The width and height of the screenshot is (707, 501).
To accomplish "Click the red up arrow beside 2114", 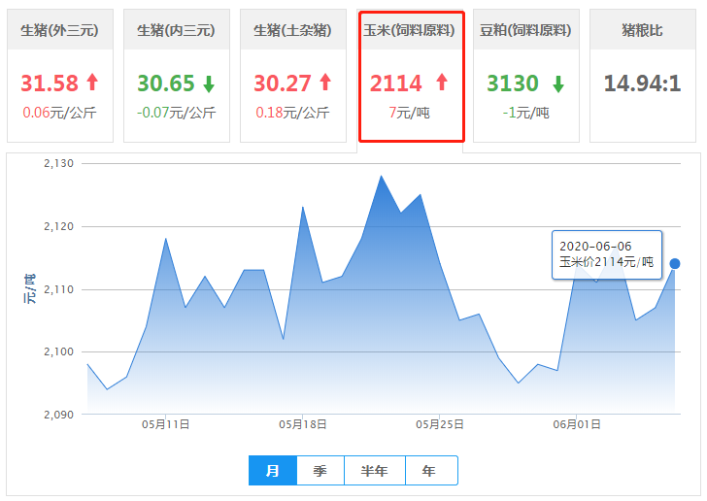I will [x=442, y=83].
